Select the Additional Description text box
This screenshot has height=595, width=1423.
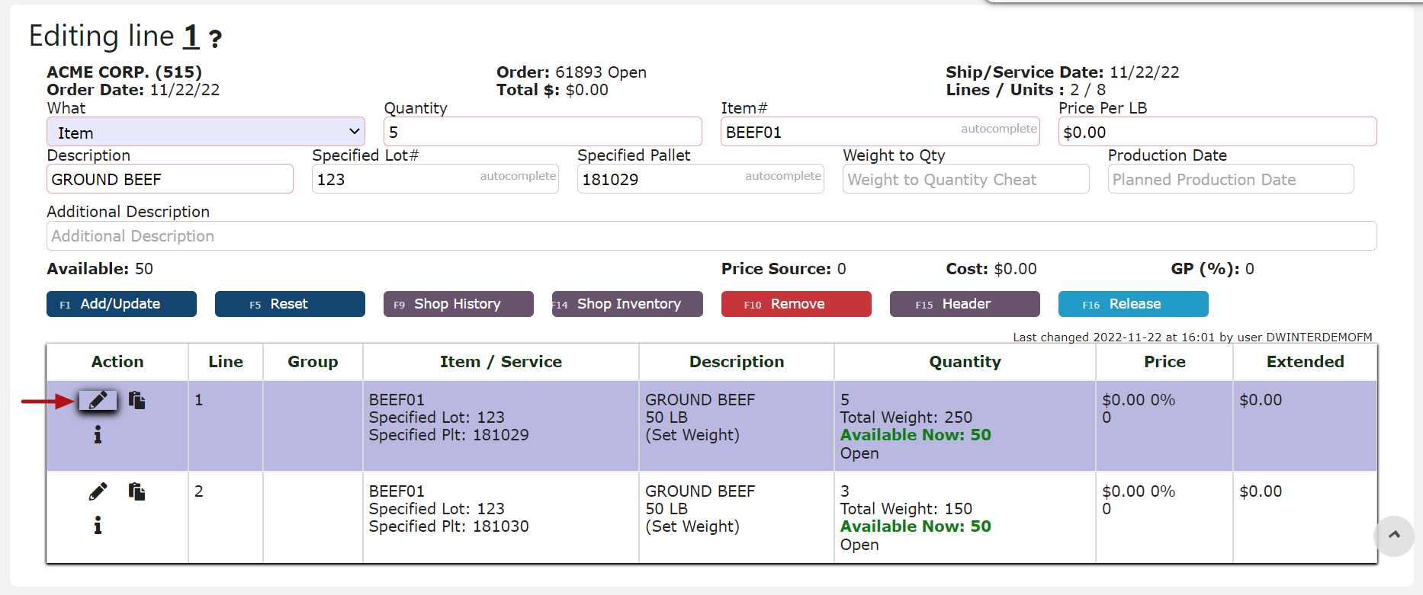pyautogui.click(x=711, y=236)
